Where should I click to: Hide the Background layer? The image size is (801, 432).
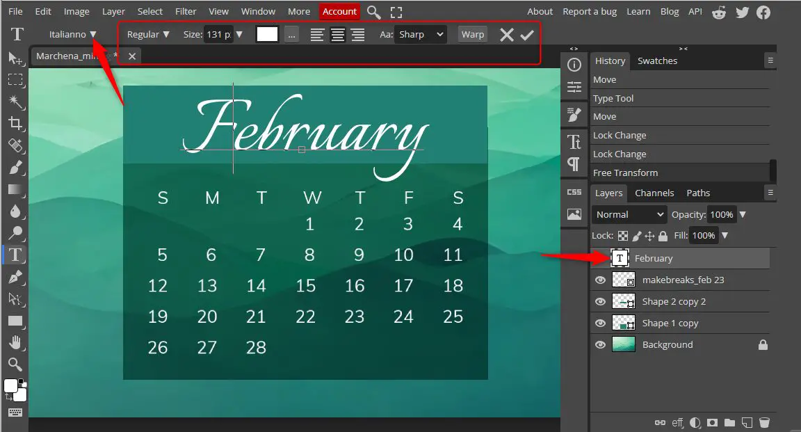tap(599, 344)
